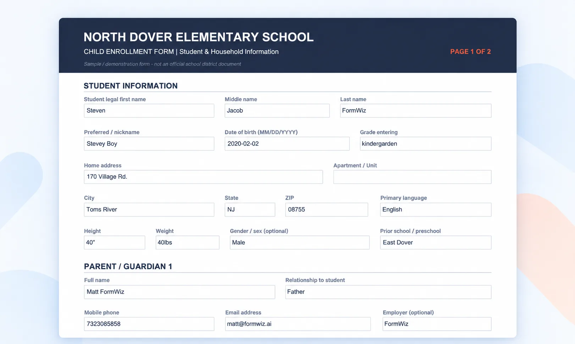This screenshot has height=344, width=575.
Task: Click the City field with Toms River
Action: click(149, 210)
